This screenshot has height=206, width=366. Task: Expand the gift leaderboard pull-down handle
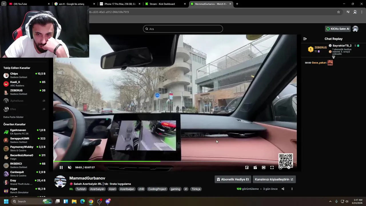click(x=333, y=57)
